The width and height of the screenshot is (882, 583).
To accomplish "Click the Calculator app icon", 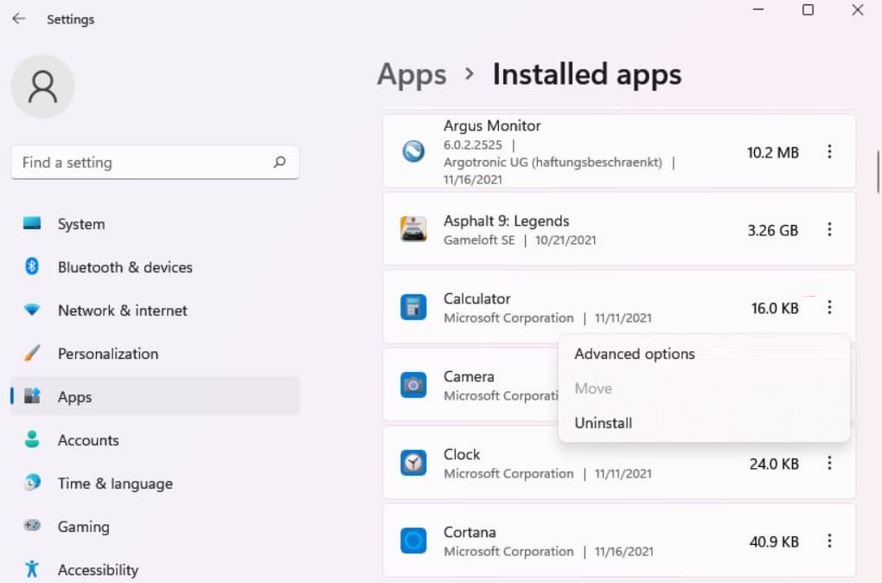I will click(413, 307).
